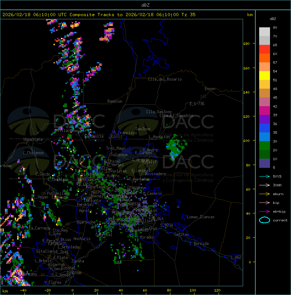Click the 'L_Dormida' map label
The width and height of the screenshot is (291, 295).
coord(199,243)
